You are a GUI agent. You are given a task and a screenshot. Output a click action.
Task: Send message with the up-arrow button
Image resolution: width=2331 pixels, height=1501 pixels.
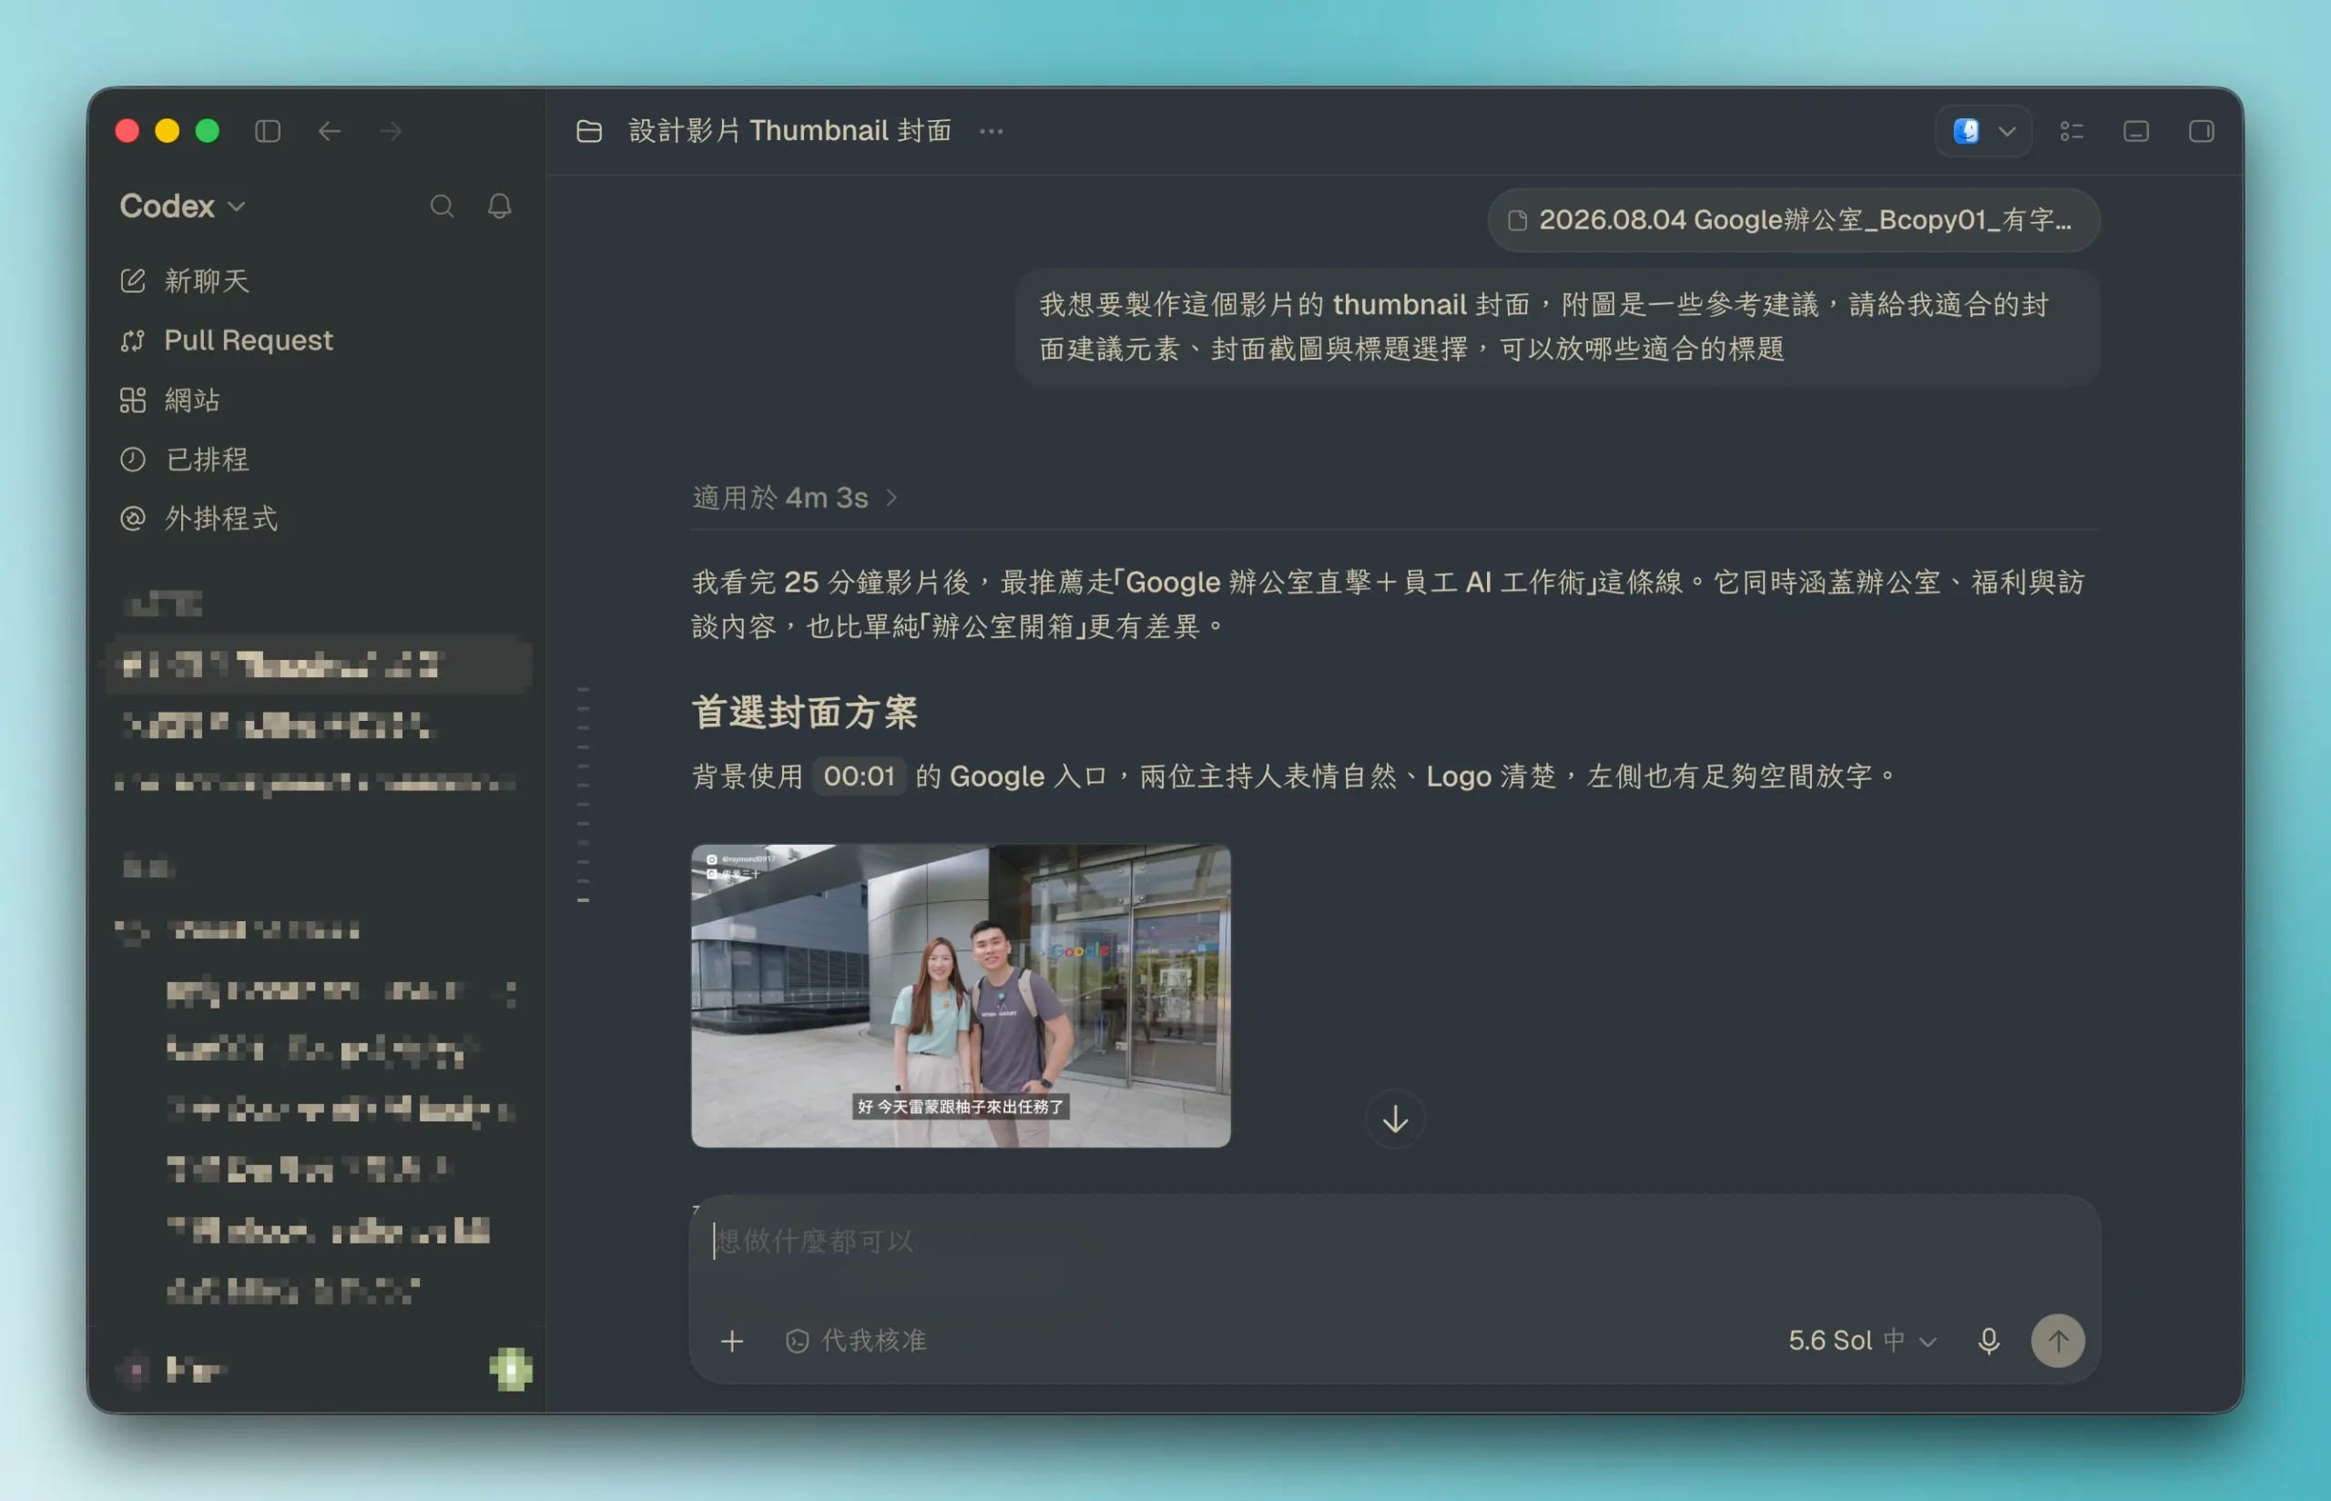click(x=2058, y=1341)
